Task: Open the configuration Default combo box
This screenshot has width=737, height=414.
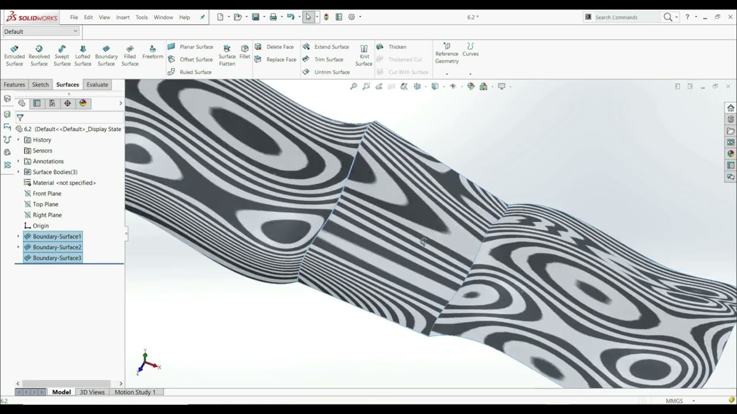Action: point(41,32)
